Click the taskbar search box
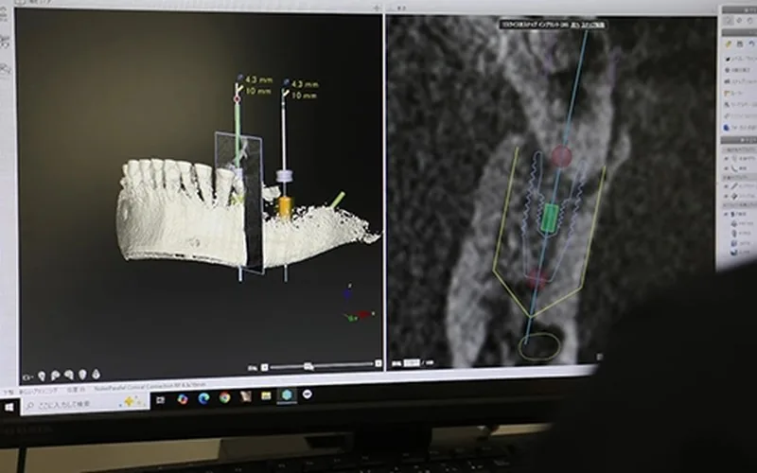Image resolution: width=757 pixels, height=473 pixels. [x=84, y=404]
